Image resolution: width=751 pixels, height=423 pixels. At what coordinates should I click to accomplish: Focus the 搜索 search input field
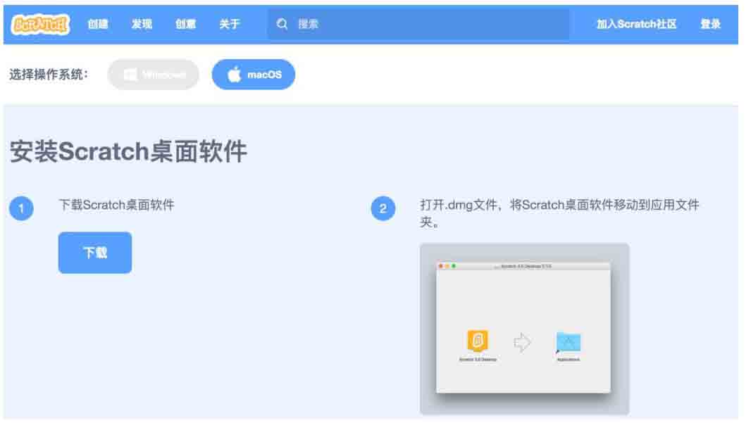click(423, 24)
